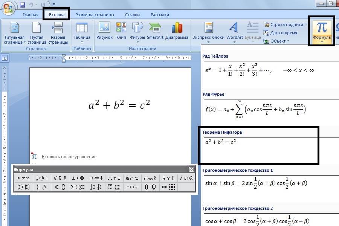
Task: Insert a Разрыв страницы page break
Action: (58, 33)
